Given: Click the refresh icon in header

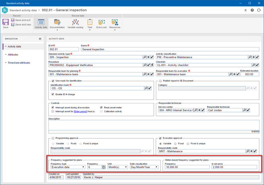Looking at the screenshot, I should pos(259,10).
